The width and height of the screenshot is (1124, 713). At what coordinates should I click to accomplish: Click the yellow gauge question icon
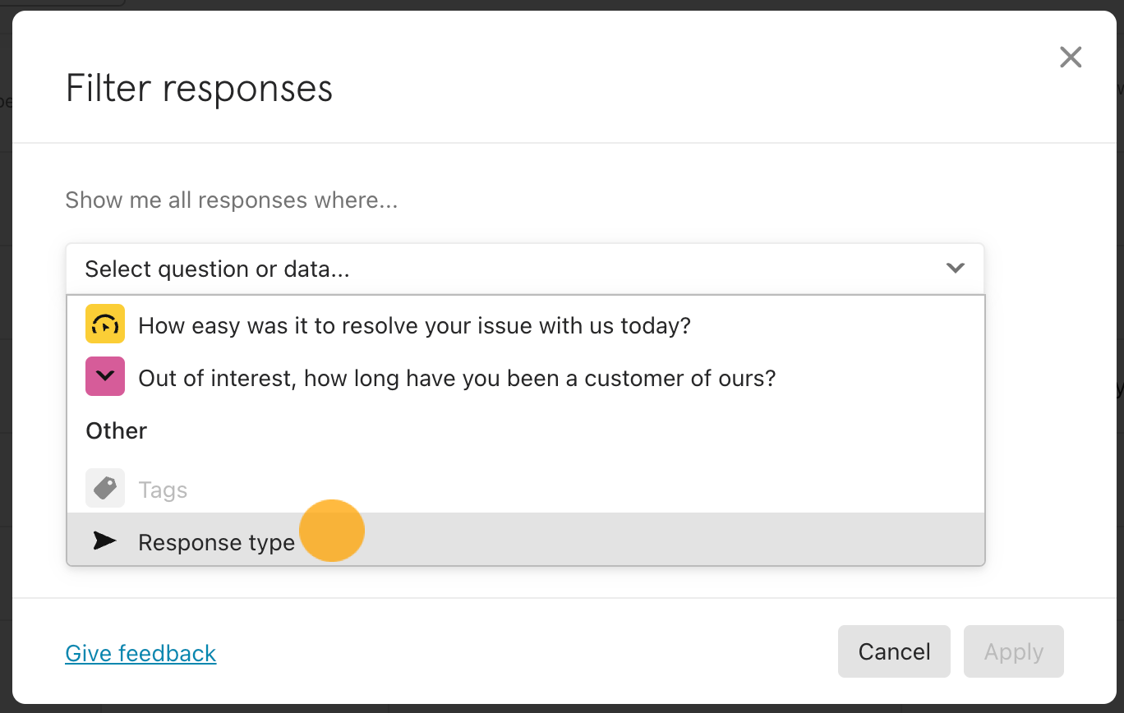[x=105, y=324]
